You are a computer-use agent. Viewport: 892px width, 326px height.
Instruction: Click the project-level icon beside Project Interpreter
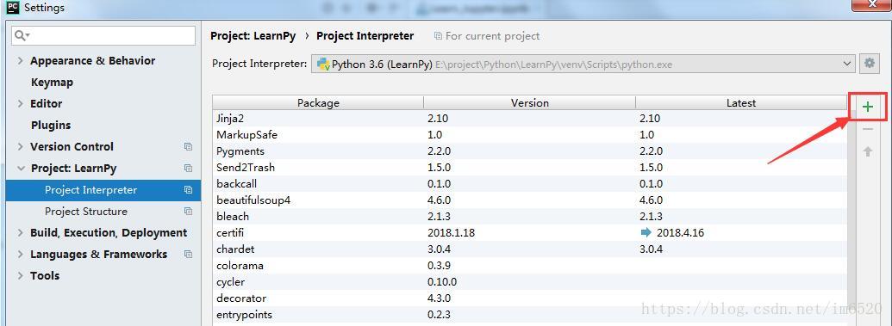click(x=188, y=190)
